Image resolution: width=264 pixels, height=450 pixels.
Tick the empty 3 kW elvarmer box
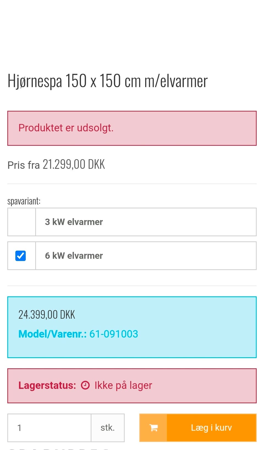pyautogui.click(x=21, y=222)
